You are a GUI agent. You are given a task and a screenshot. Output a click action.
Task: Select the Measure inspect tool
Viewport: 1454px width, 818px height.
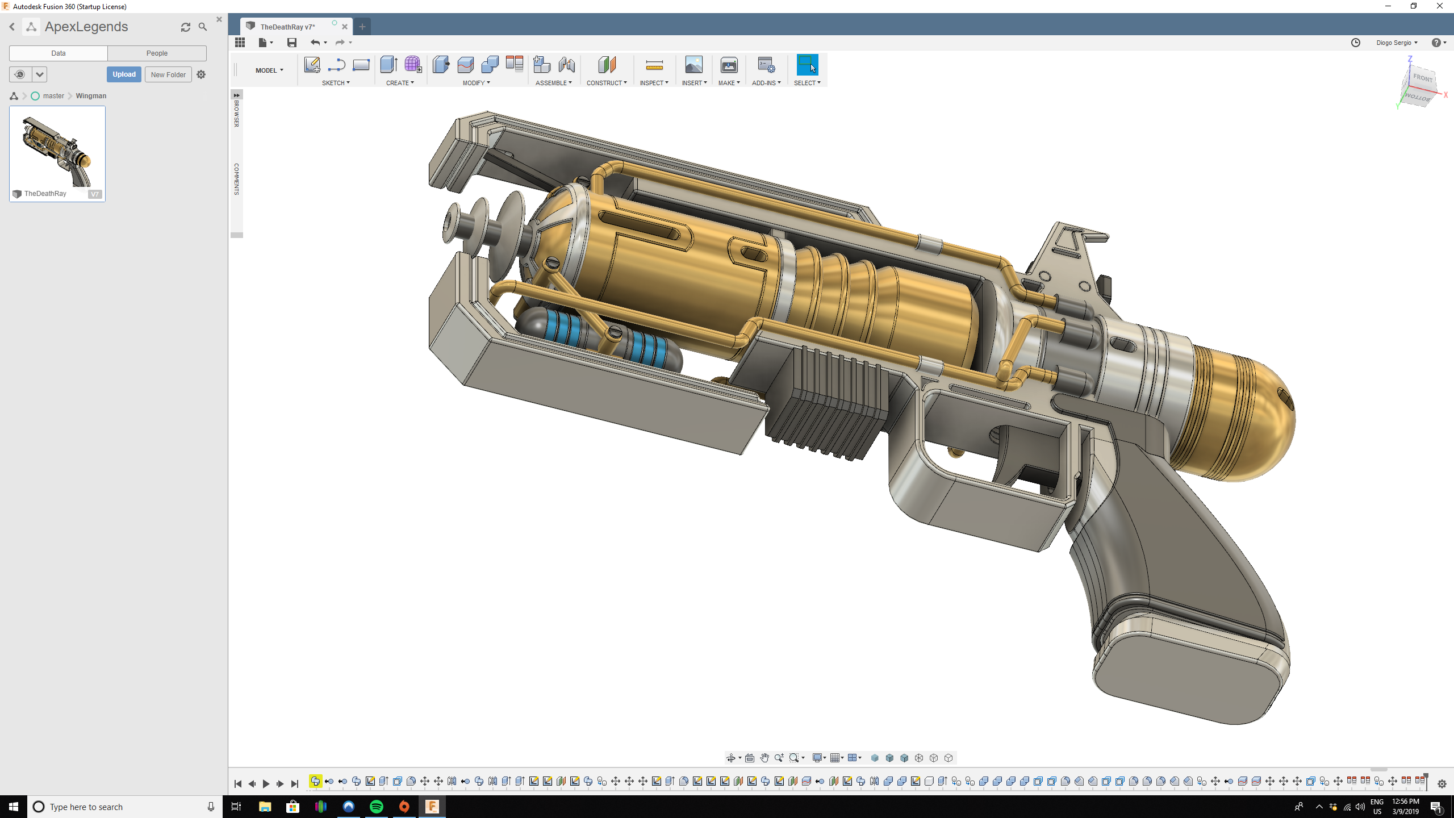point(654,65)
